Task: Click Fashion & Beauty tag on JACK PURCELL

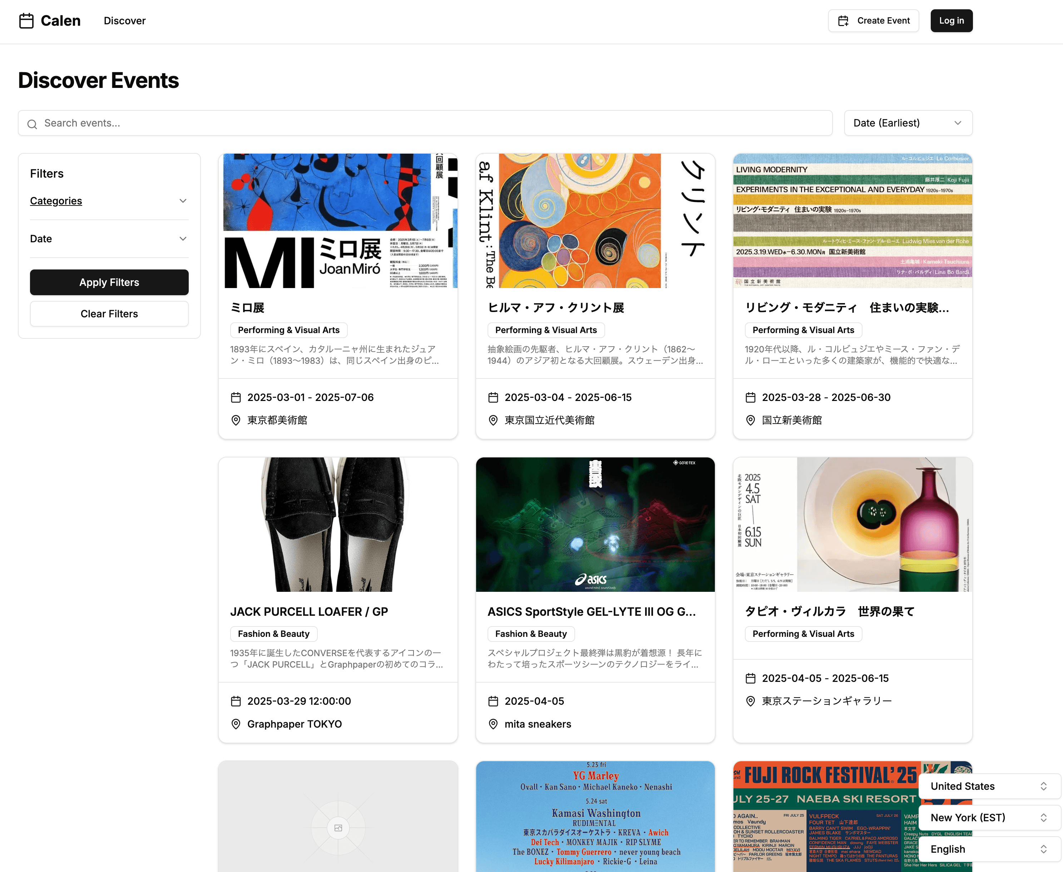Action: [x=274, y=634]
